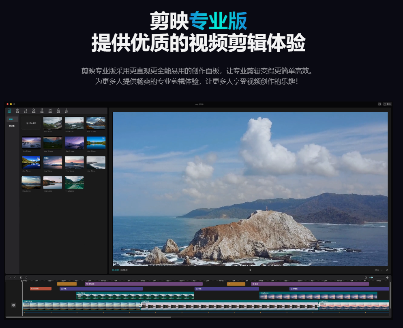Select purple streaked sky river thumbnail
This screenshot has height=328, width=403.
click(74, 143)
